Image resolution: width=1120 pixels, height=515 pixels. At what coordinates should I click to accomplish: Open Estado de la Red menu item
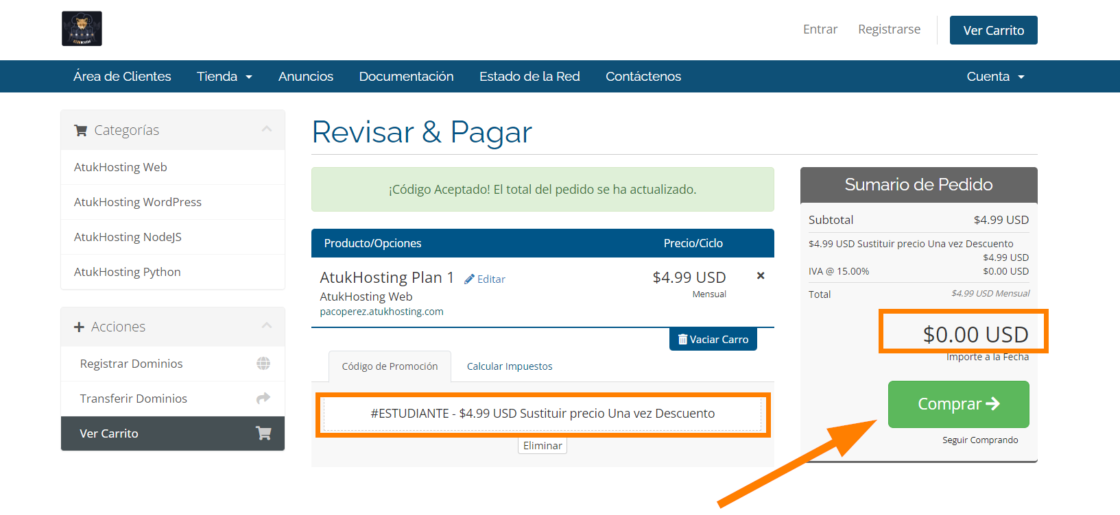[529, 77]
